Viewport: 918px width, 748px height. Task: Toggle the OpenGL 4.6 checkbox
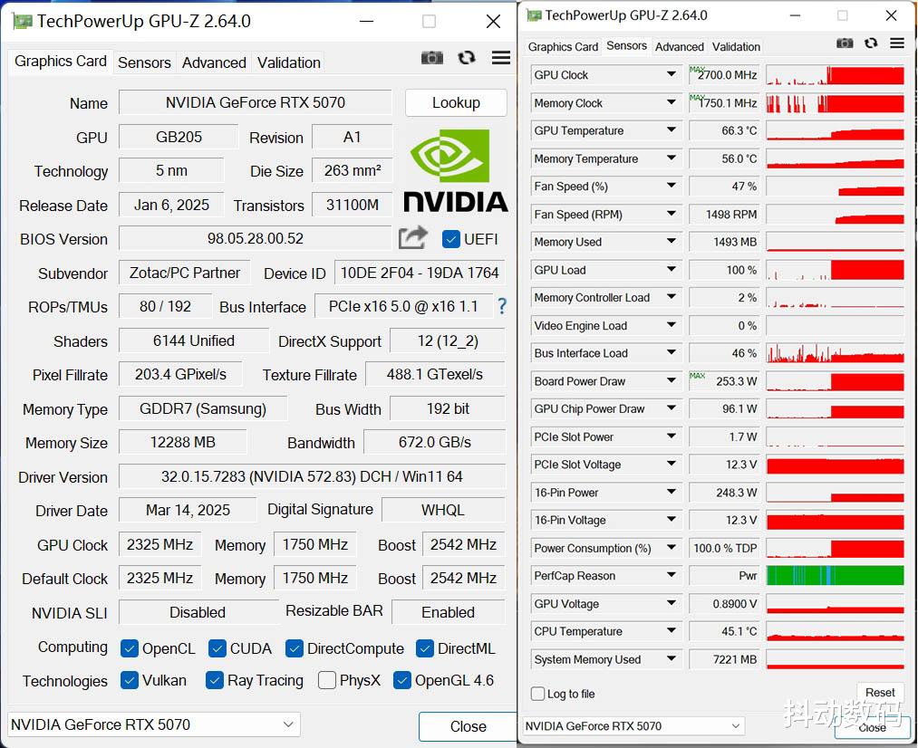[x=402, y=680]
